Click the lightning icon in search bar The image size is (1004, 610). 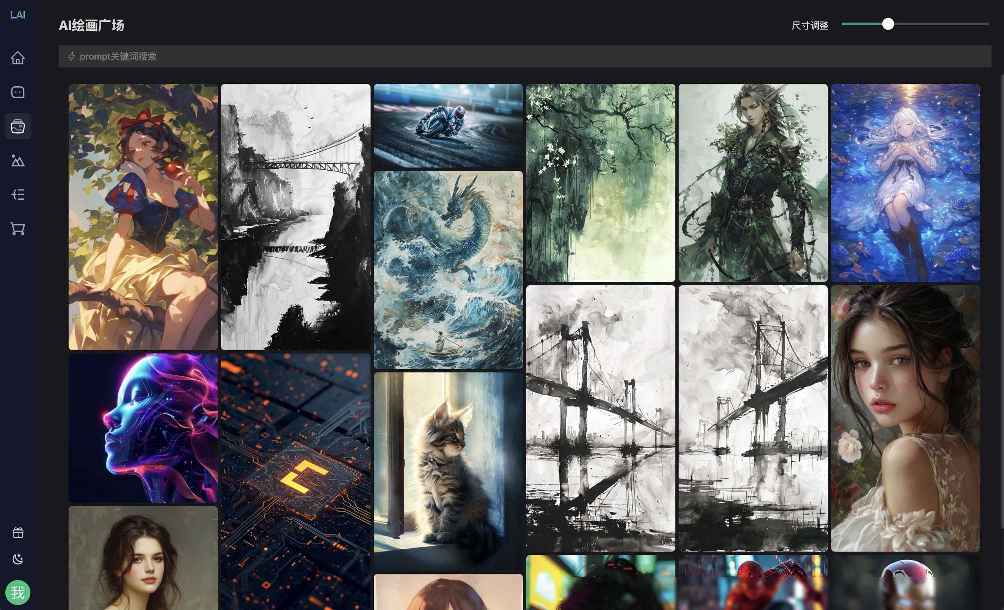point(72,56)
